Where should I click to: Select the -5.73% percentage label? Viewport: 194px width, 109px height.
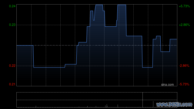point(184,84)
